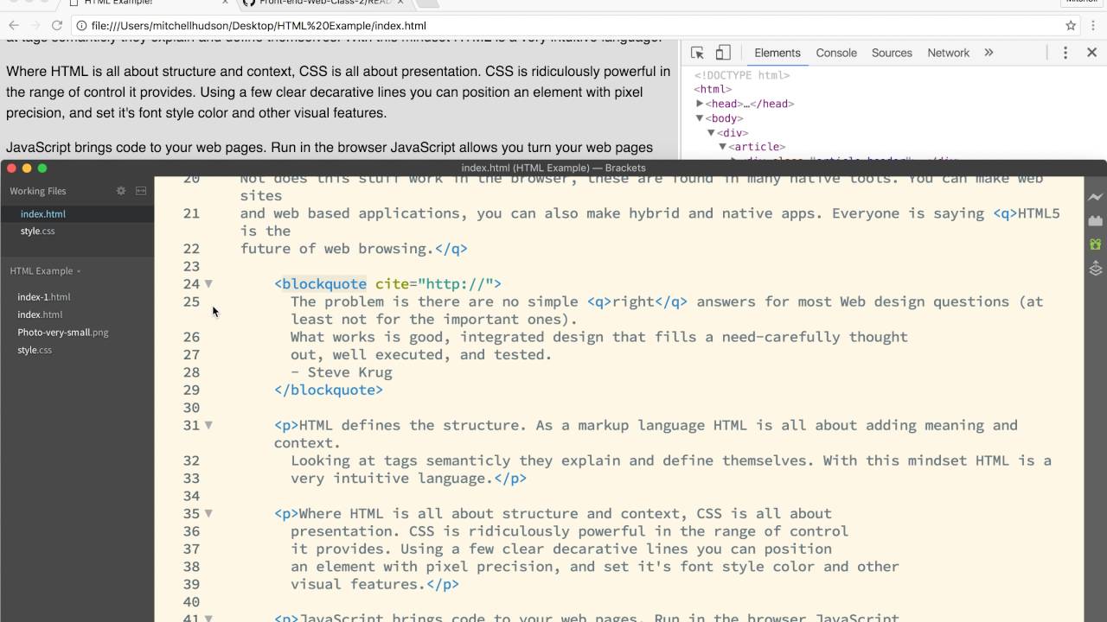Bookmark this page with the star icon
The image size is (1107, 622).
point(1071,26)
